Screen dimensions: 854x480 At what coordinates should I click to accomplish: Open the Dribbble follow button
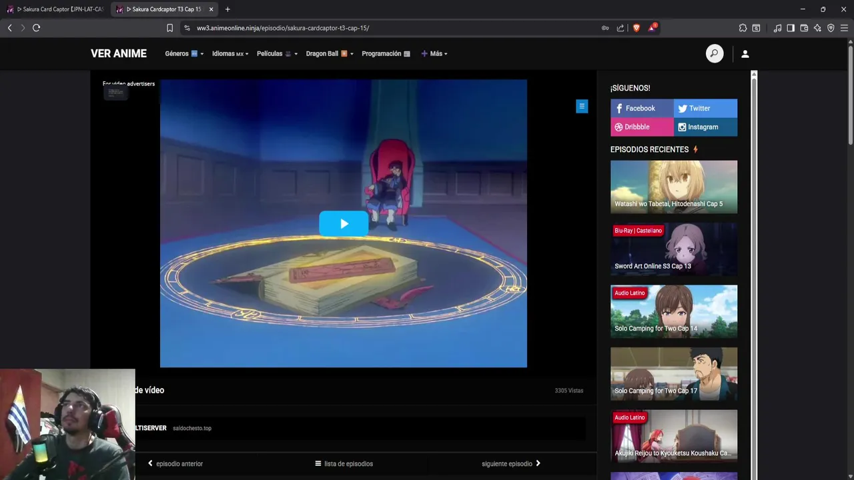pyautogui.click(x=642, y=127)
